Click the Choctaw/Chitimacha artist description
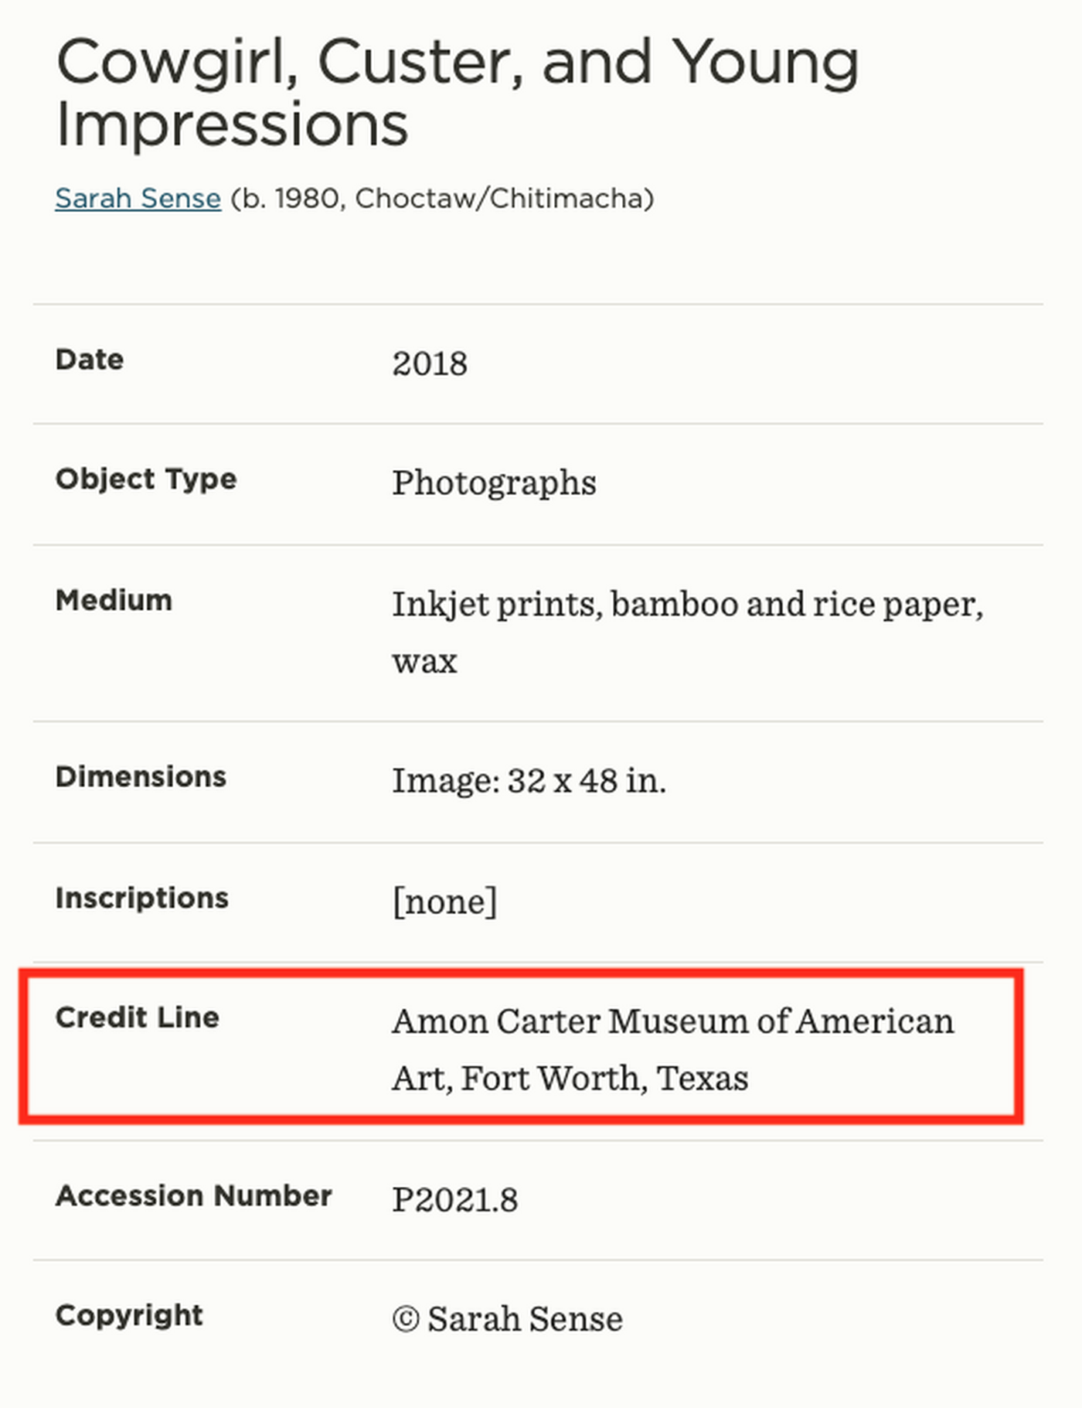 (x=441, y=198)
